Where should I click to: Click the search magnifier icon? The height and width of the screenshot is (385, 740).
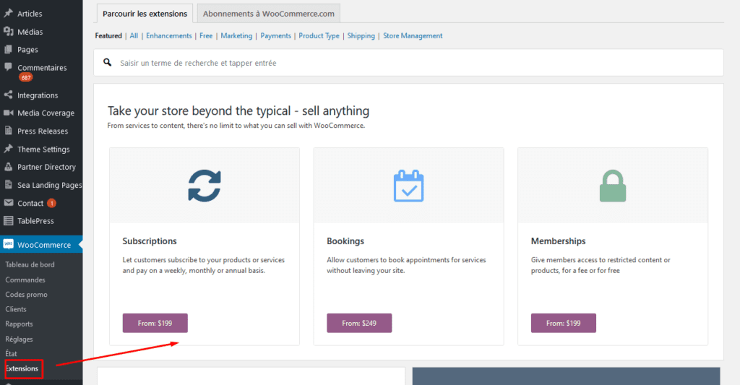108,62
